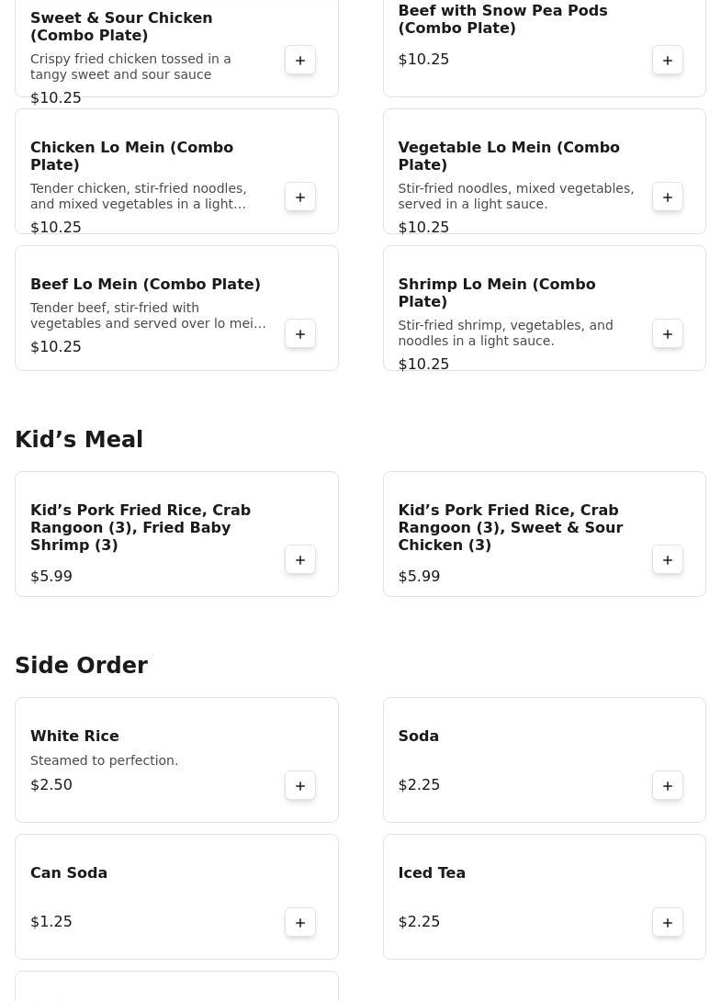Screen dimensions: 721x1001
Task: Add Beef Lo Mein Combo Plate
Action: pyautogui.click(x=300, y=334)
